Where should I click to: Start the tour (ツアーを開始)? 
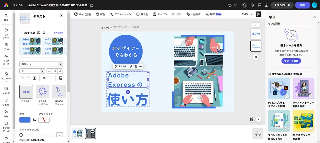pyautogui.click(x=291, y=61)
